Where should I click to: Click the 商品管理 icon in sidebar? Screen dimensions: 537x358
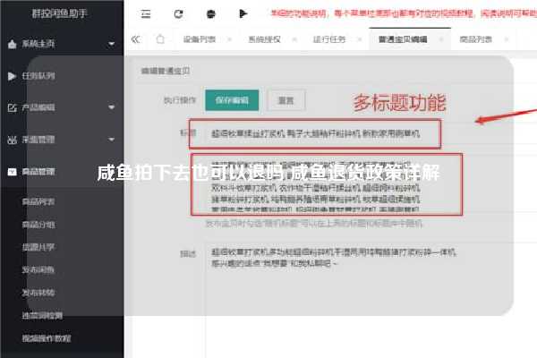click(x=12, y=172)
